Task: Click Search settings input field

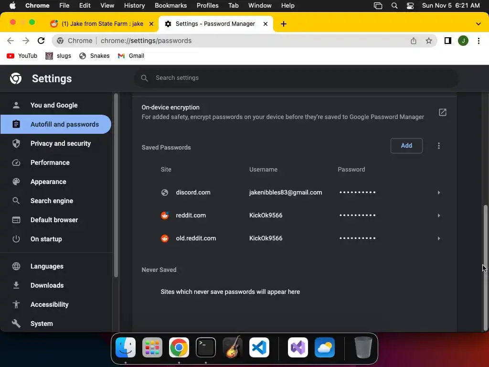Action: (x=296, y=78)
